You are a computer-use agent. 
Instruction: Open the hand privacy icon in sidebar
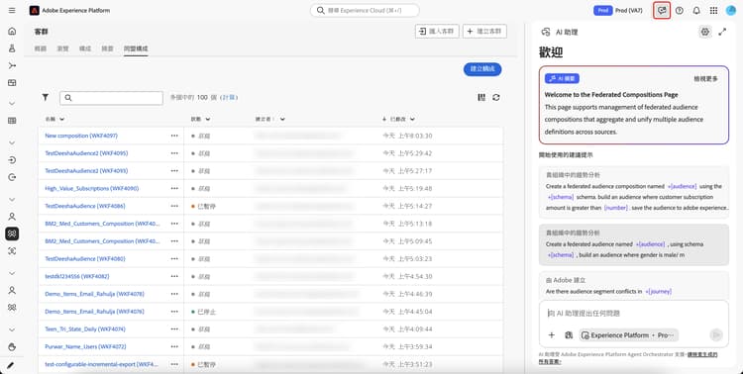(x=12, y=347)
